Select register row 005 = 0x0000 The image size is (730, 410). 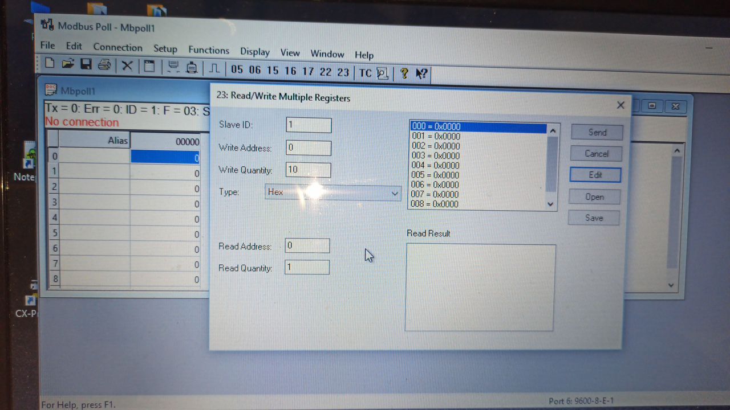[x=478, y=175]
